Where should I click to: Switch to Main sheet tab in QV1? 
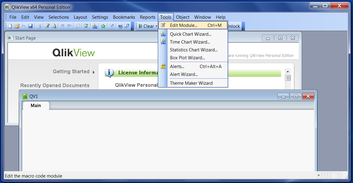click(36, 105)
